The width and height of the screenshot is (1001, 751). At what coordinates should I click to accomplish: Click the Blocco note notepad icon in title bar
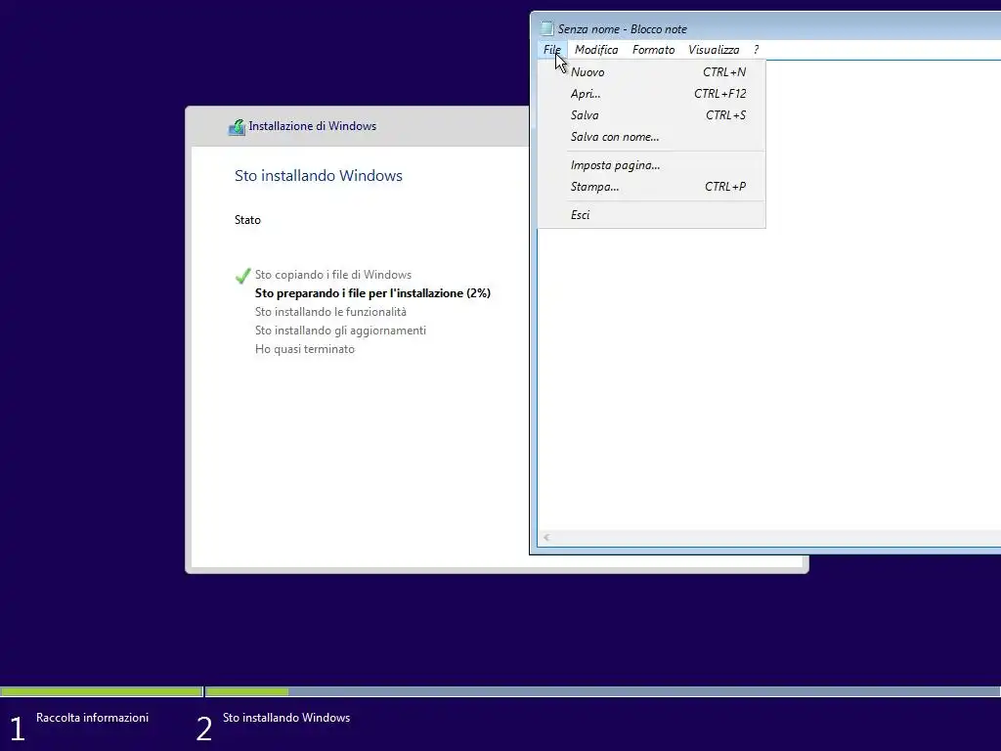pyautogui.click(x=547, y=28)
